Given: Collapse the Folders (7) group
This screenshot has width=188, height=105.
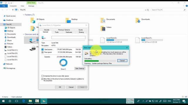Looking at the screenshot, I should pos(23,15).
